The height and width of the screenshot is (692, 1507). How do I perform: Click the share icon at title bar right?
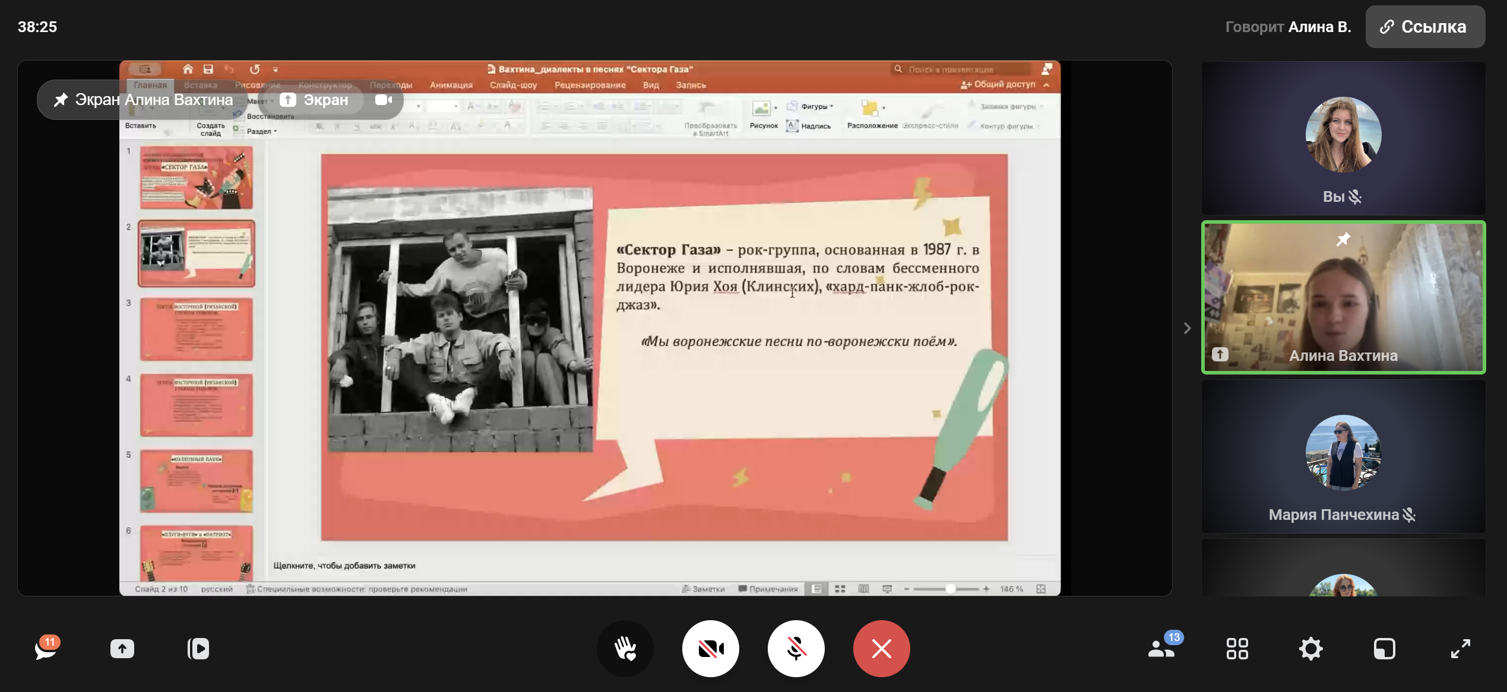point(1047,69)
